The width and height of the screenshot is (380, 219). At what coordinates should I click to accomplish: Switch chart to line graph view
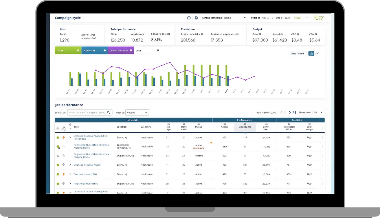(x=317, y=54)
